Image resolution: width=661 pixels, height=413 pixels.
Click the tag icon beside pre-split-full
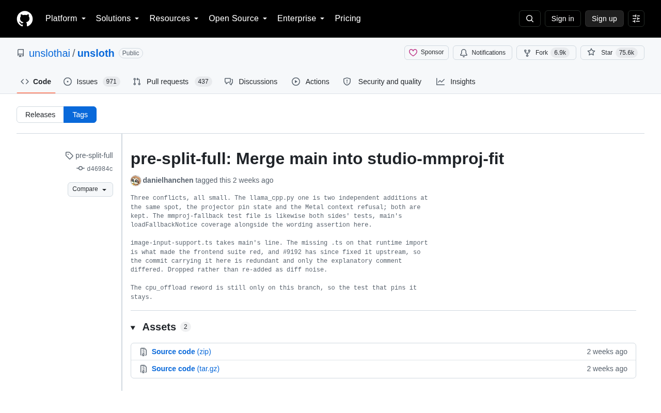pos(69,155)
